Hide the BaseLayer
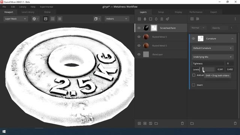240x135 pixels. pos(139,54)
